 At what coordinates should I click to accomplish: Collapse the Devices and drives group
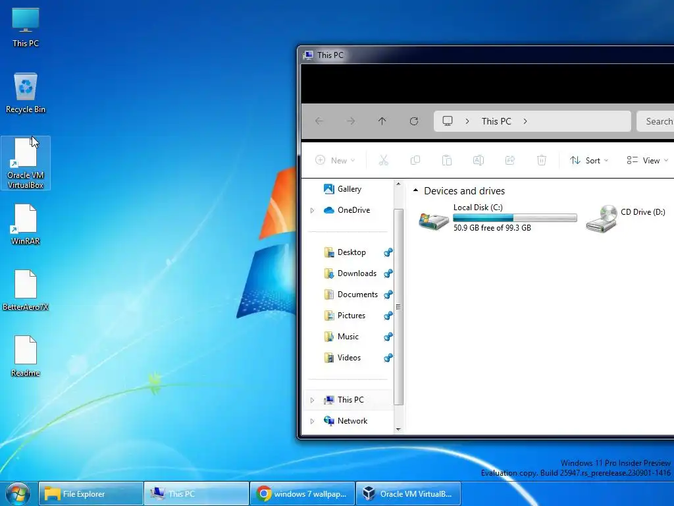415,190
